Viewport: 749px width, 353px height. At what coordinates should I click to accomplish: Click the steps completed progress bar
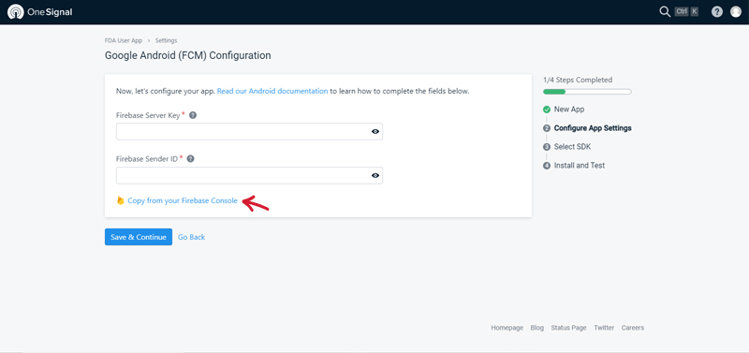587,91
